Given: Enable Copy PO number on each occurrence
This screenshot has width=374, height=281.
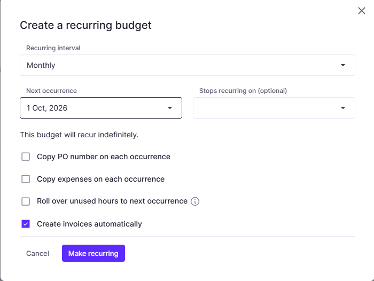Looking at the screenshot, I should 26,157.
